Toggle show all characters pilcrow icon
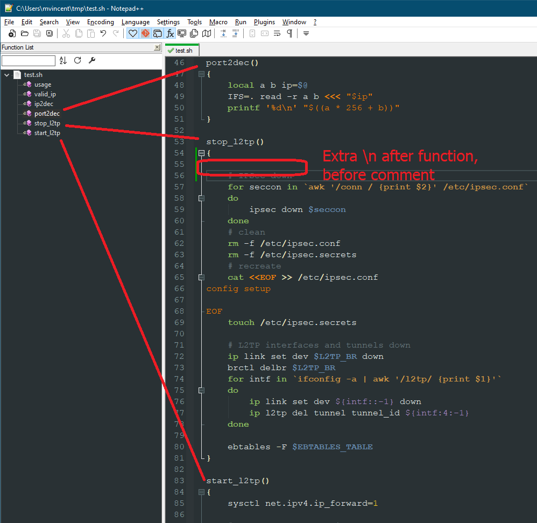Image resolution: width=537 pixels, height=523 pixels. (x=289, y=33)
